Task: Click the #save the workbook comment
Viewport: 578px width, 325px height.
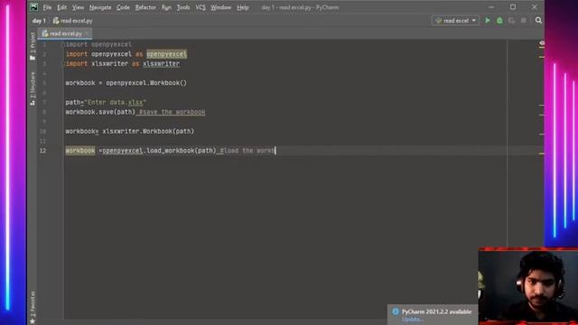Action: click(172, 112)
